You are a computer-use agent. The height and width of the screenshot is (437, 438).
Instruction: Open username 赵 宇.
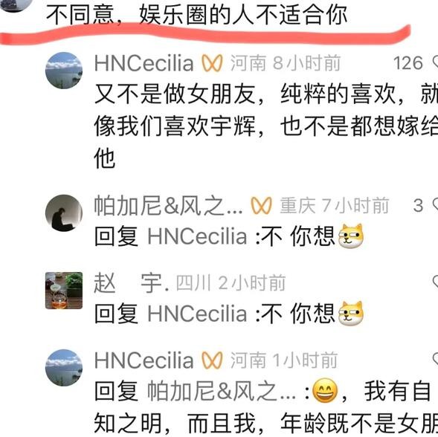point(132,283)
